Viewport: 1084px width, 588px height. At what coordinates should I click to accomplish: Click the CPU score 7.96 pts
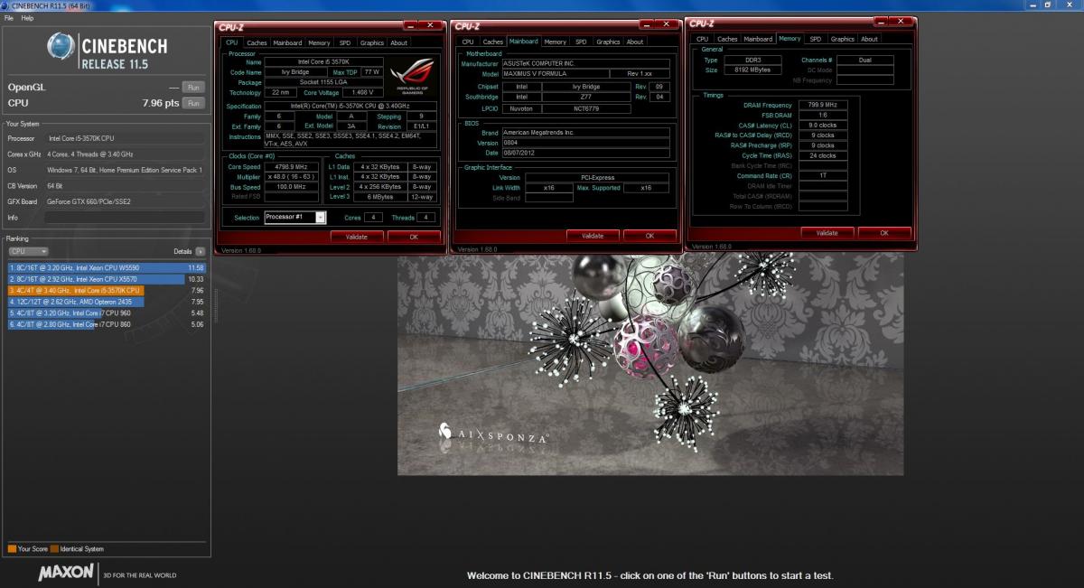tap(161, 103)
